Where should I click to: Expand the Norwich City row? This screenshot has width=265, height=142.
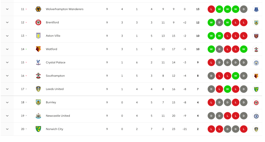point(7,129)
